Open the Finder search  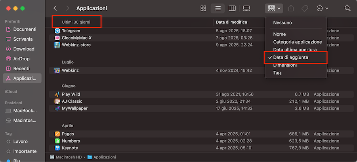[x=347, y=8]
